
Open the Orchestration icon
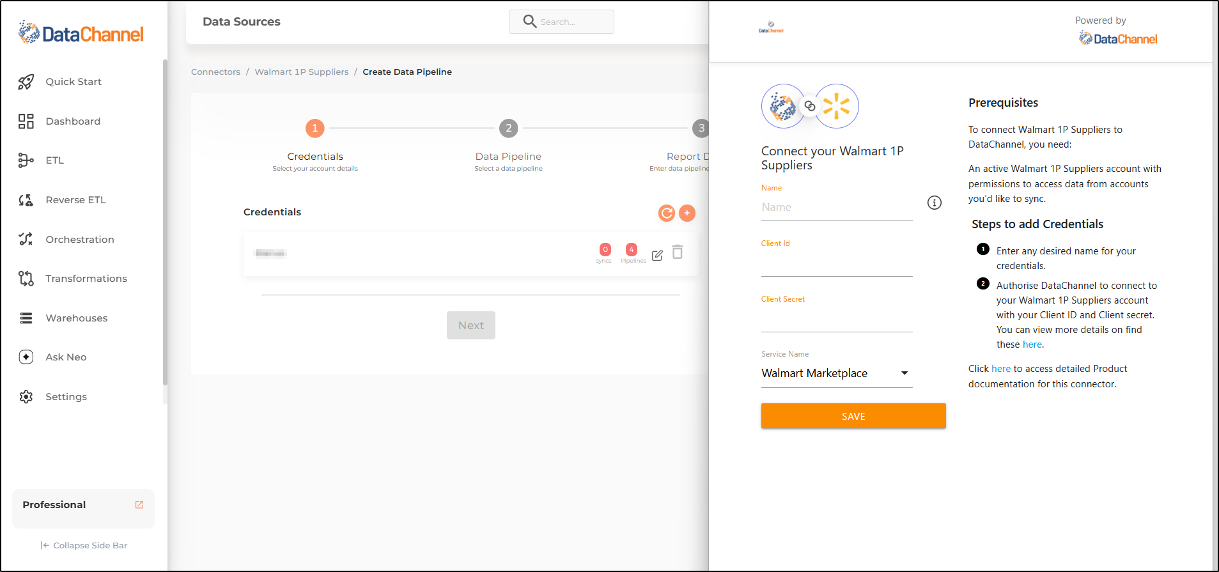coord(26,239)
